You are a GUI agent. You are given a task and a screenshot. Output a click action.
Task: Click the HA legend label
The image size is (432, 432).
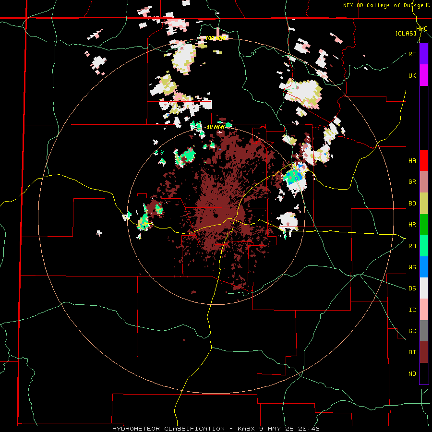[x=412, y=160]
